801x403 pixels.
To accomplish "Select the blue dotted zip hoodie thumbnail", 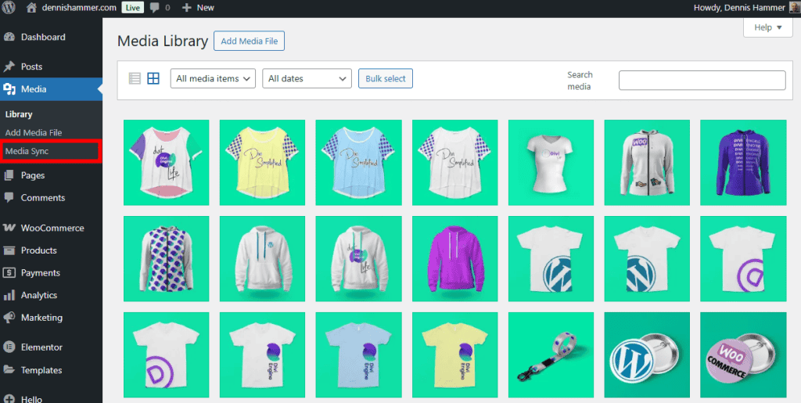I will [x=167, y=258].
